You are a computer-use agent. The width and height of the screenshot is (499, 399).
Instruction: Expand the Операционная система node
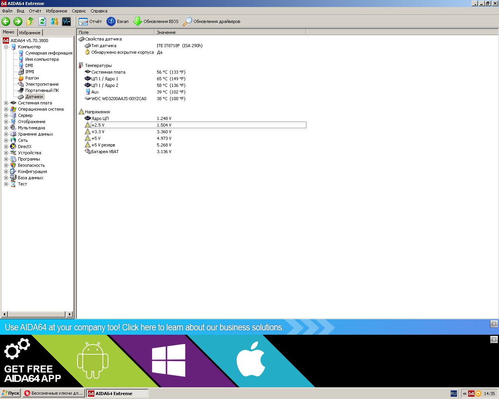point(6,109)
